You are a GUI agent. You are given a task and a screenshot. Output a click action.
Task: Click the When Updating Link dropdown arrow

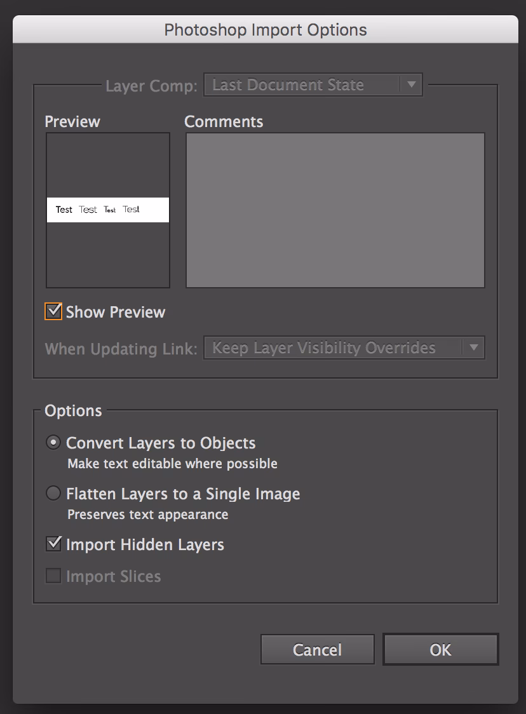tap(474, 347)
